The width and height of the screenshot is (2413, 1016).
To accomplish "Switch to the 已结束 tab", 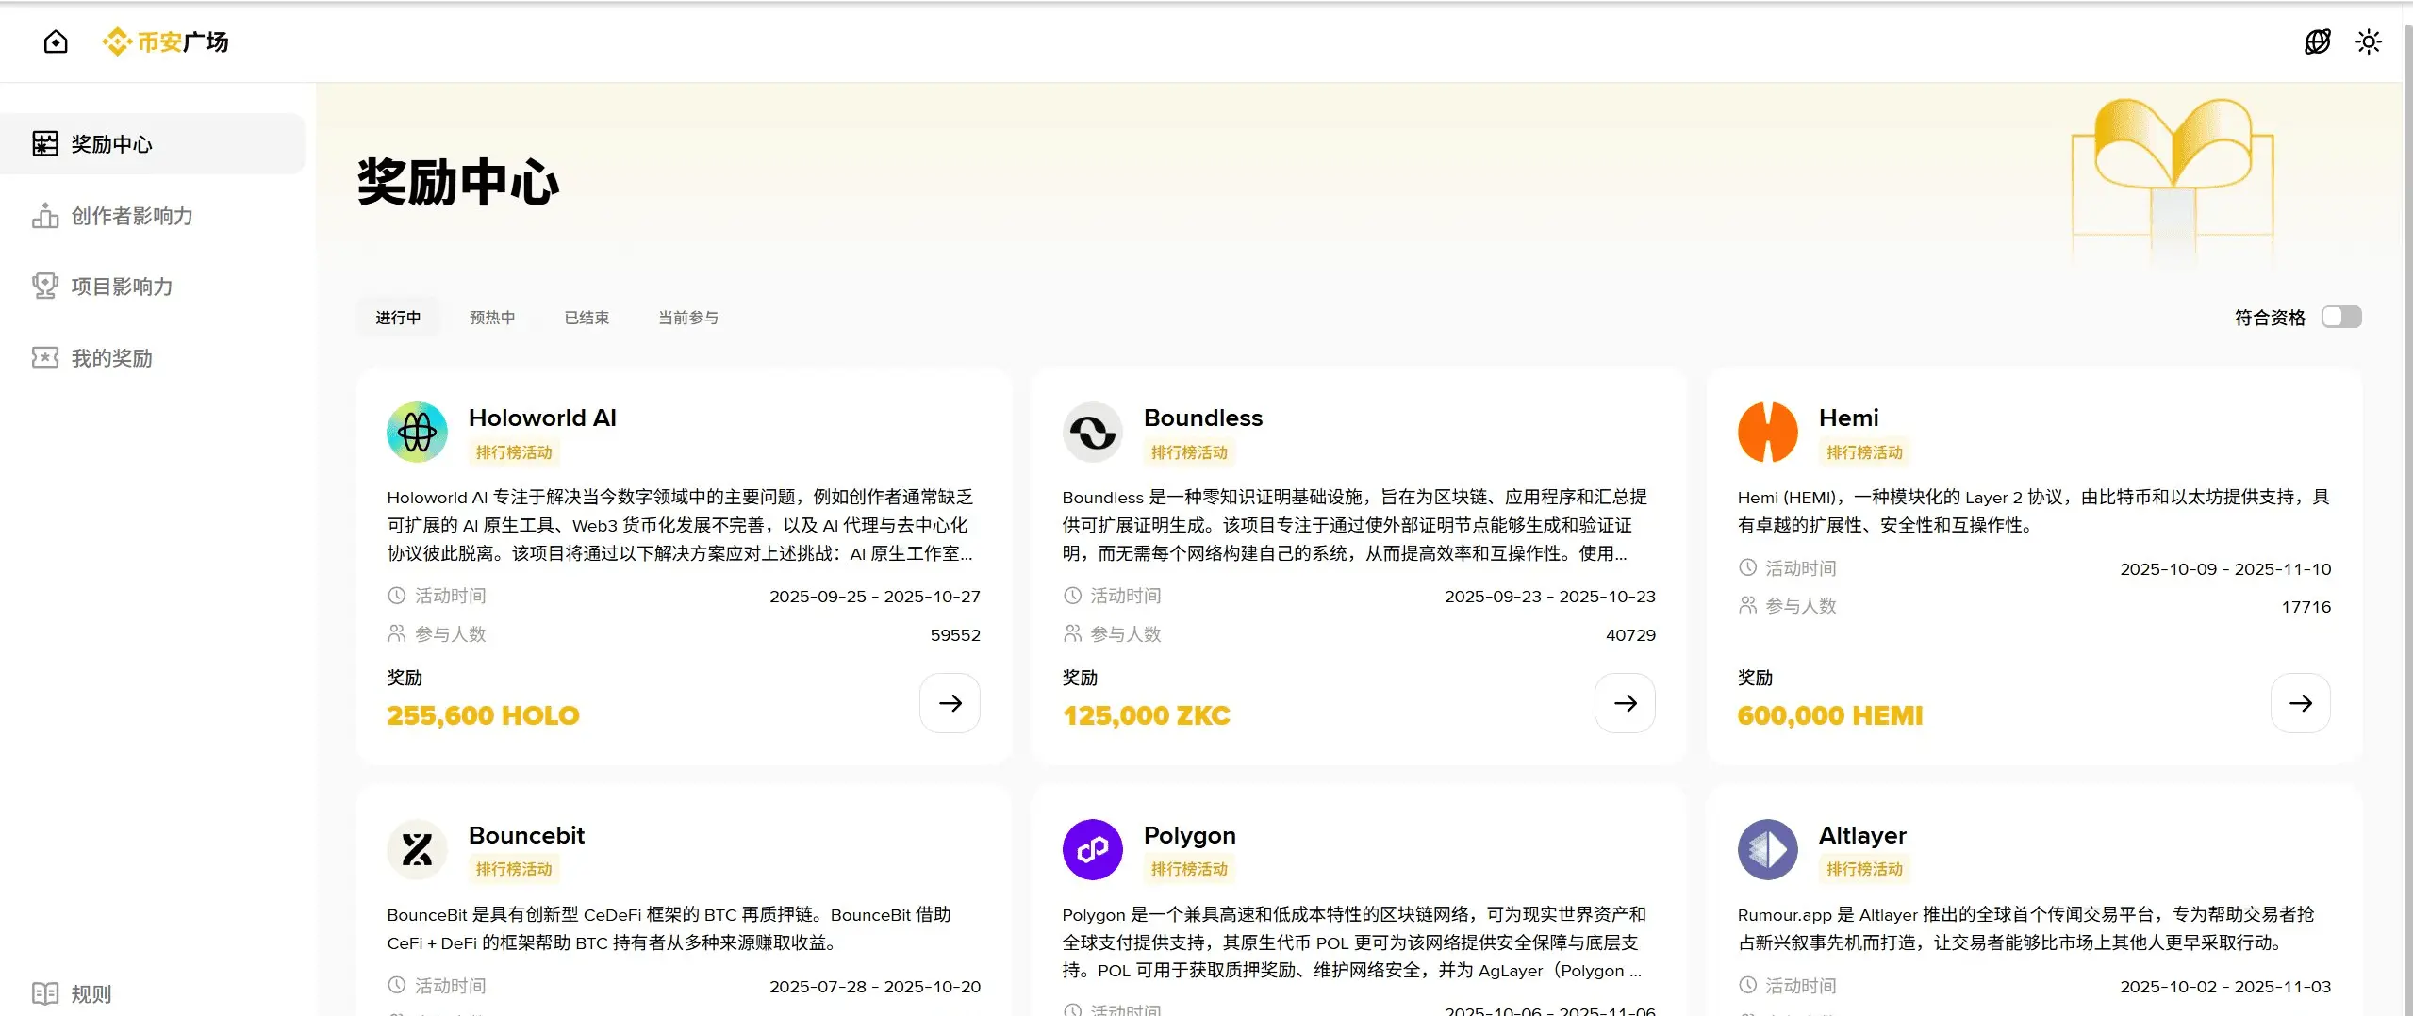I will pos(587,318).
